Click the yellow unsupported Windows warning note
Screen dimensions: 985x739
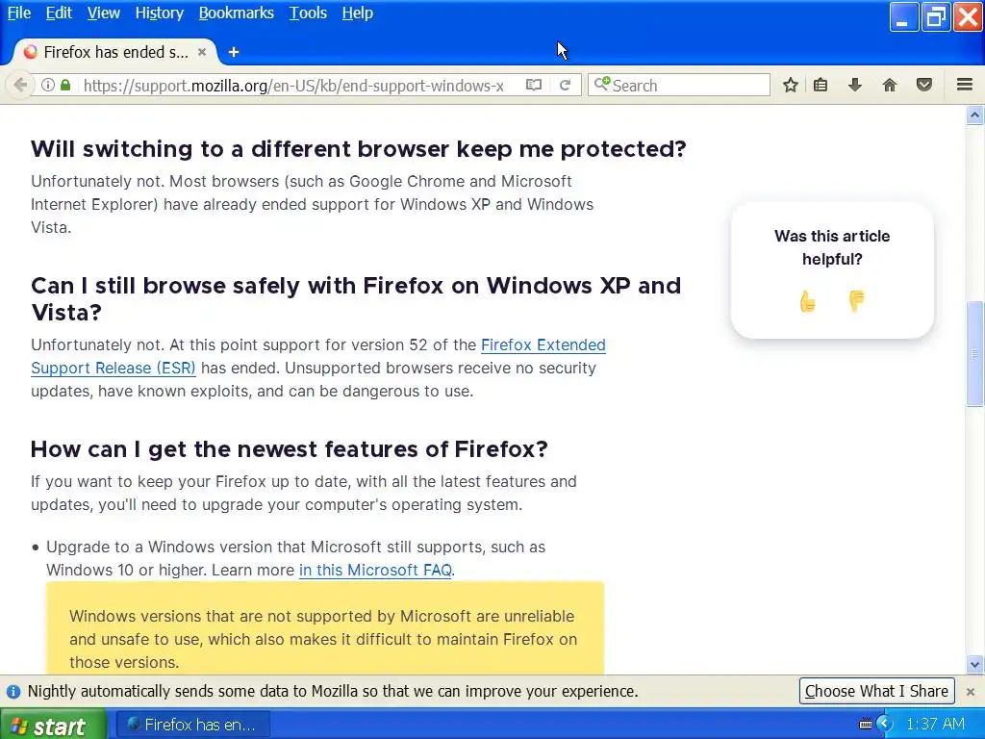click(325, 629)
